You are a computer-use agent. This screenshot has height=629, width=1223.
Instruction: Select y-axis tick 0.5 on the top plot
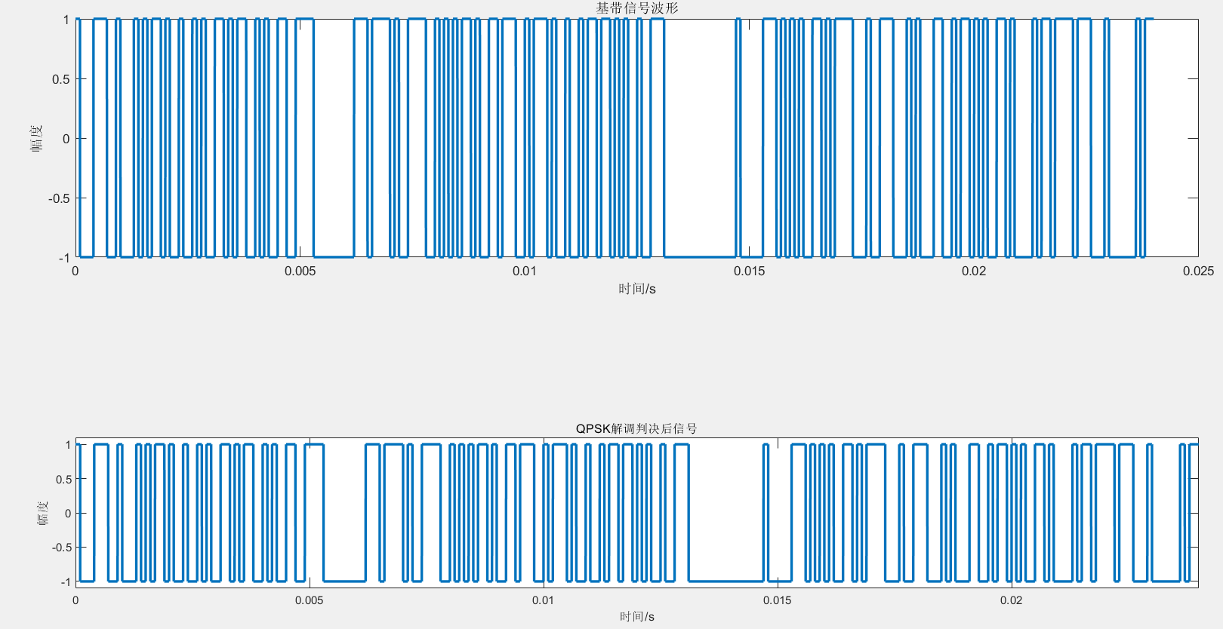pyautogui.click(x=60, y=79)
